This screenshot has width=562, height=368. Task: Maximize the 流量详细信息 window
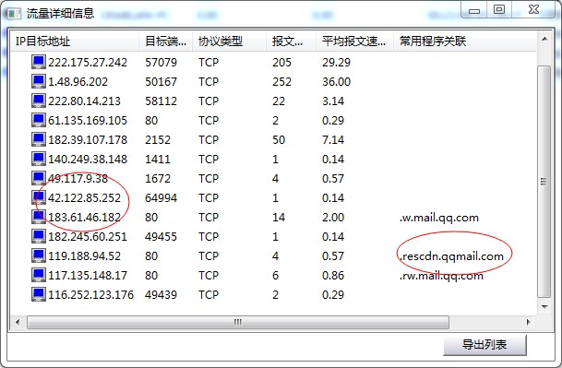click(x=499, y=9)
